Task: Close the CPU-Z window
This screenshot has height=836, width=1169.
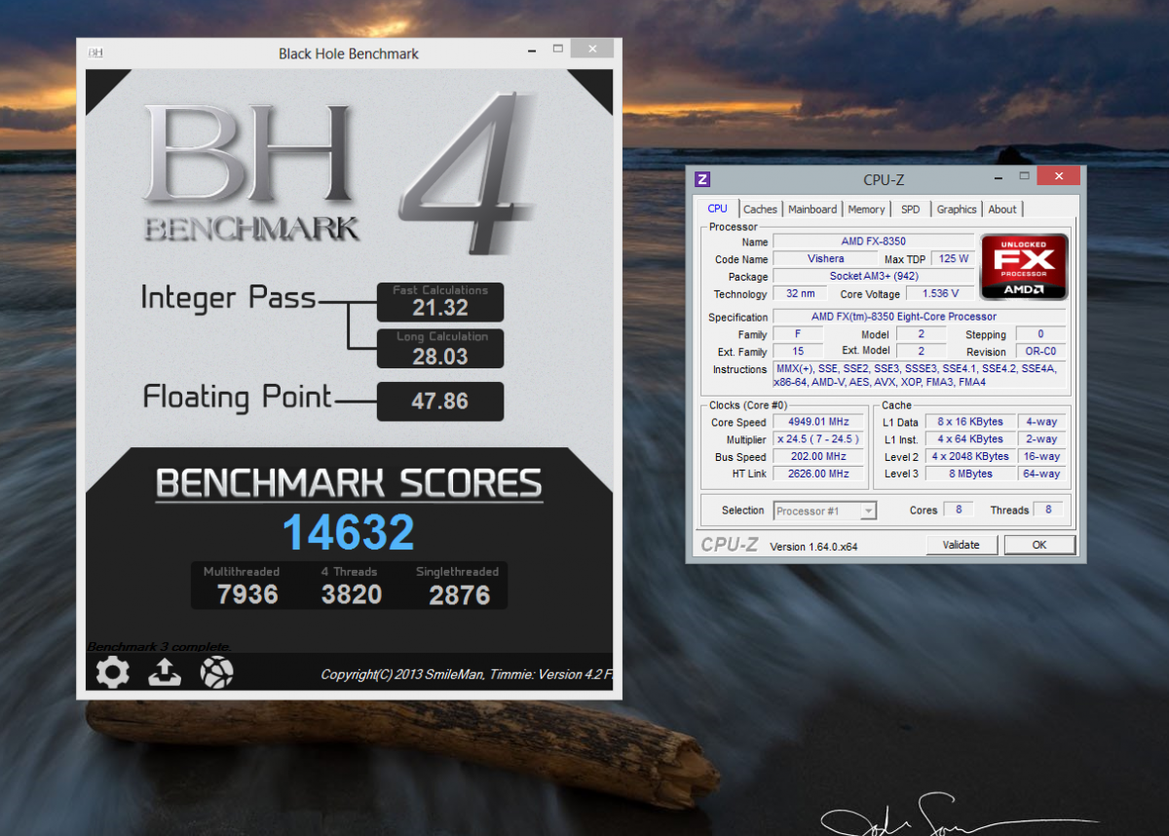Action: 1058,176
